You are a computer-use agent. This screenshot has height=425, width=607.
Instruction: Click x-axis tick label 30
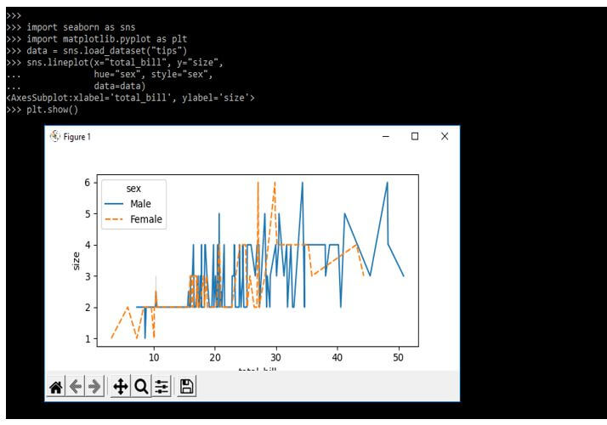coord(276,358)
